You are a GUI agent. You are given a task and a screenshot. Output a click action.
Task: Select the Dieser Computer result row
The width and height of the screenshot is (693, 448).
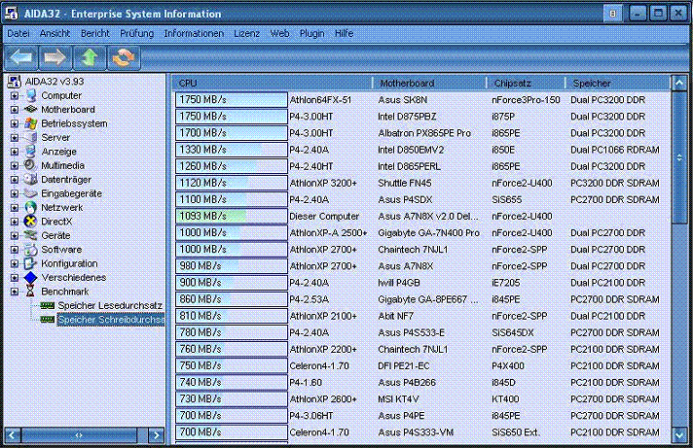click(421, 217)
